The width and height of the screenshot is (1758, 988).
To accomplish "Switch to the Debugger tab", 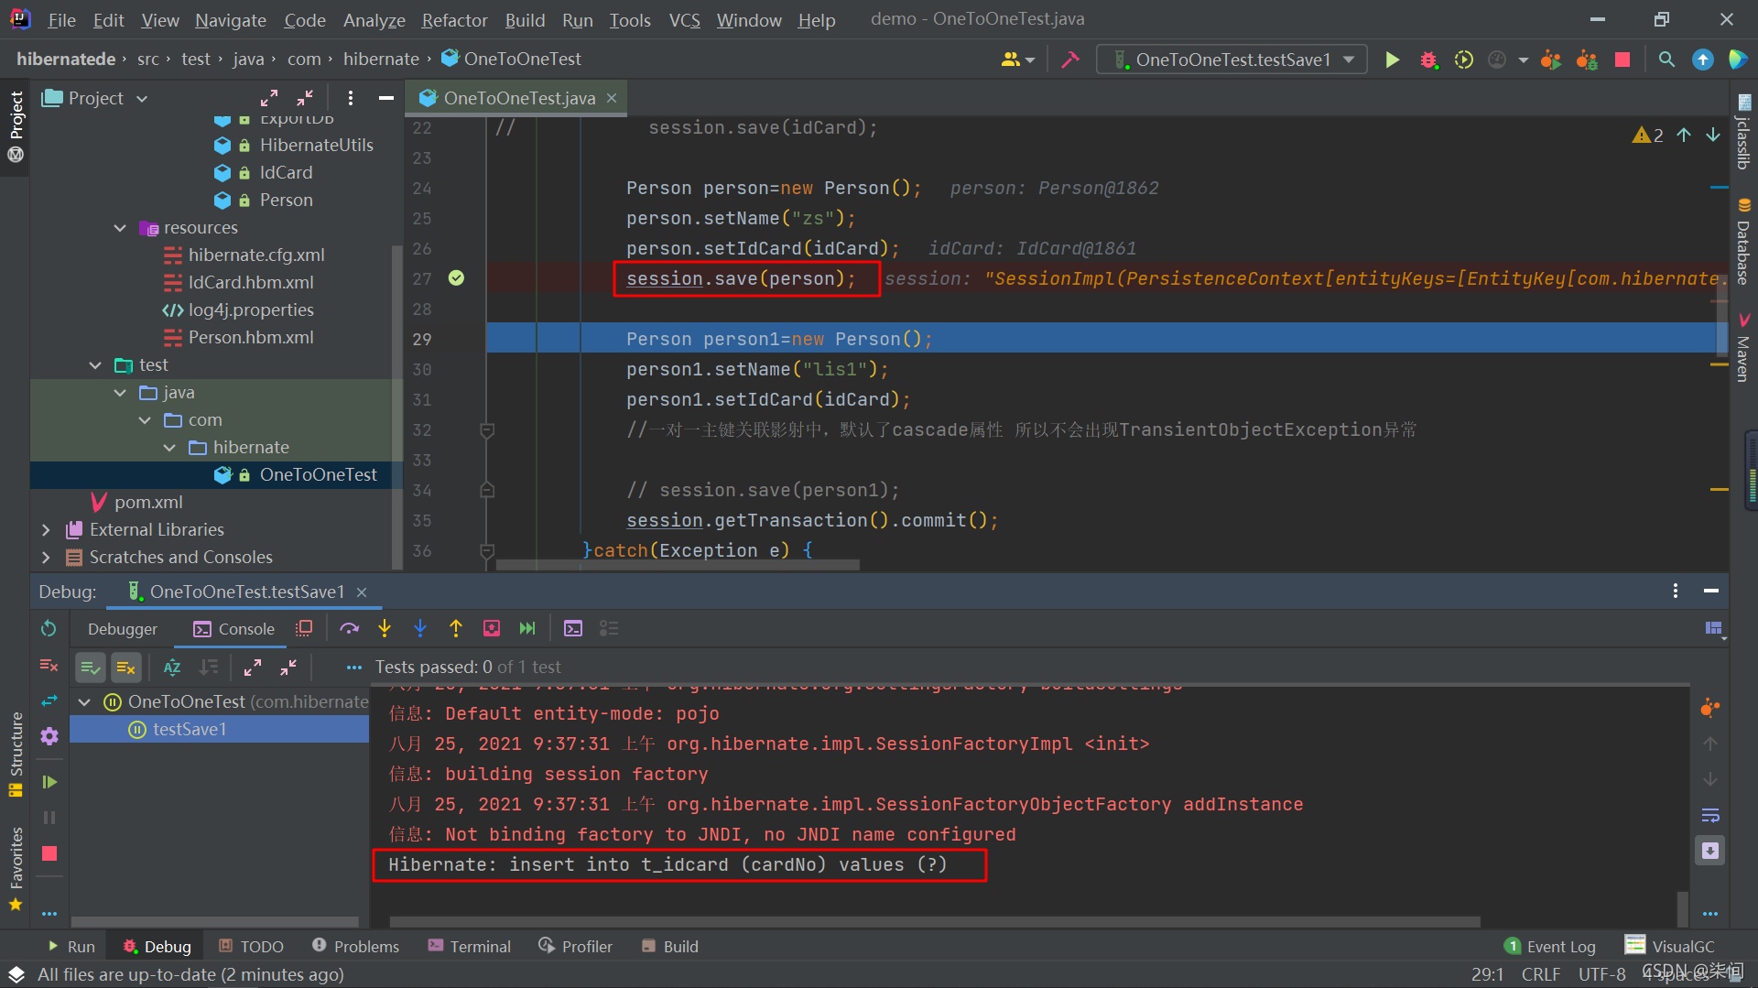I will pos(123,629).
